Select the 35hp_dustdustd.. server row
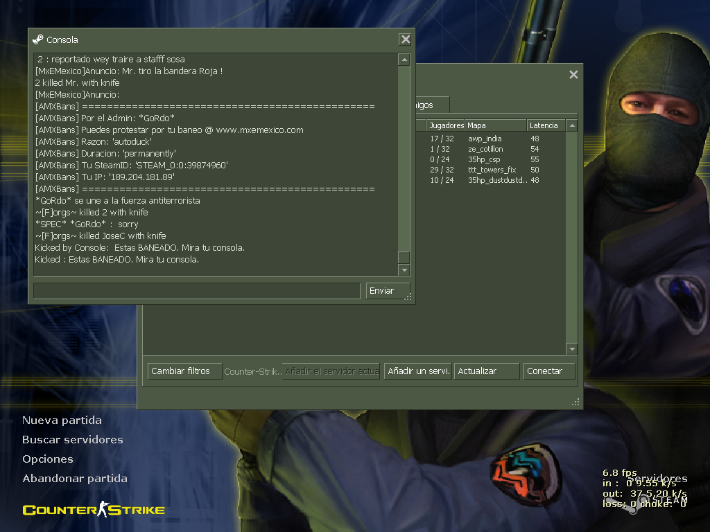 490,181
